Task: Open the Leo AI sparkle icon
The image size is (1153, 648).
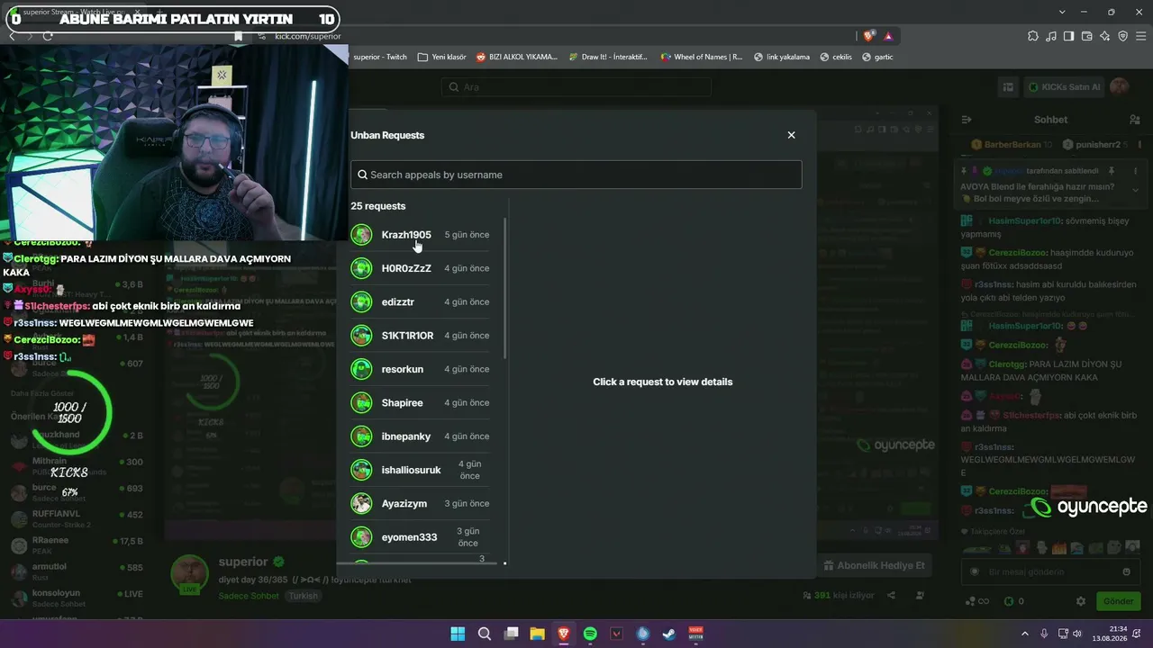Action: coord(1104,36)
